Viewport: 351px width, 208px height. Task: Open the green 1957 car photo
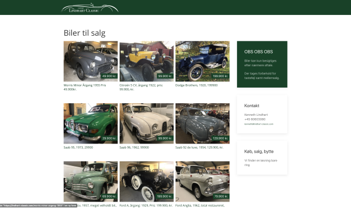click(91, 181)
